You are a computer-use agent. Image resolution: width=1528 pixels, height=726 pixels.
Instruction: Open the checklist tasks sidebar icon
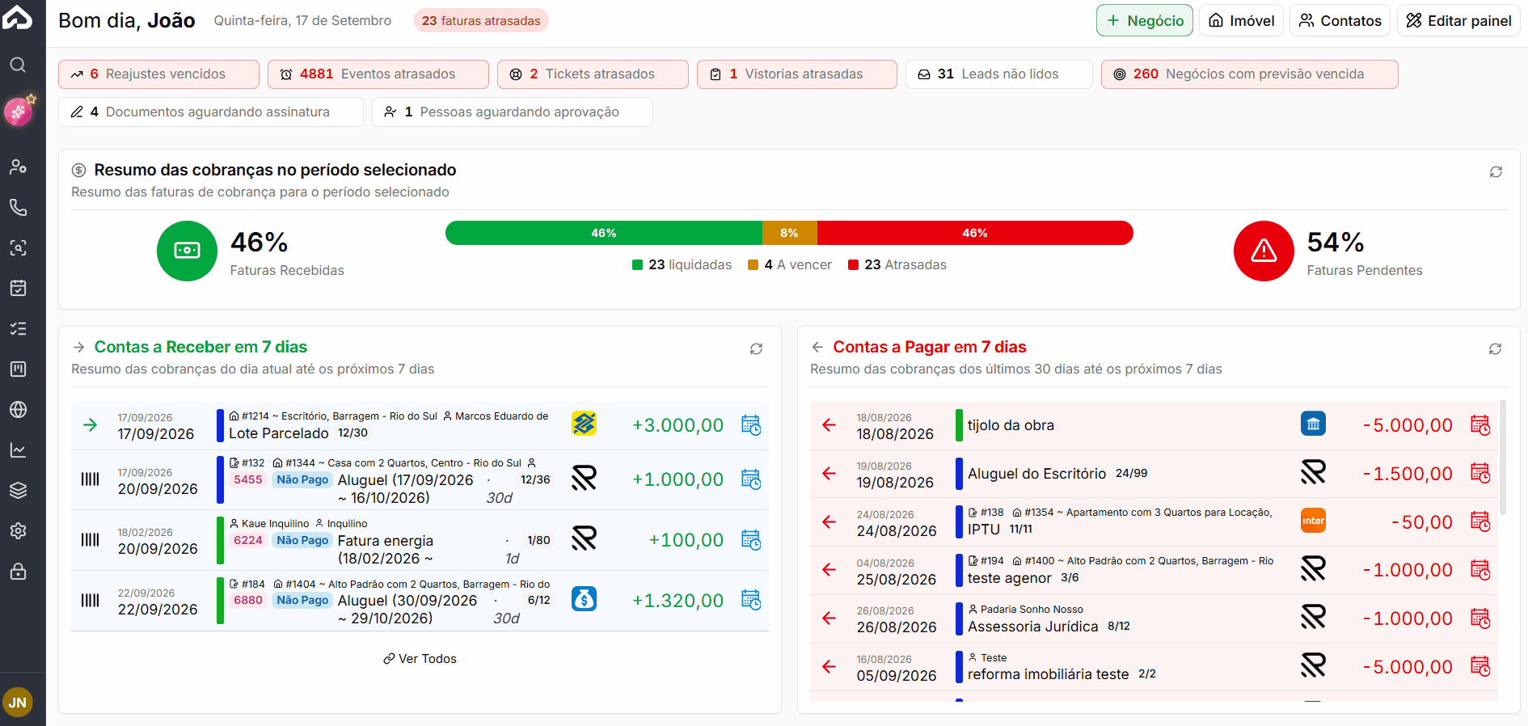(18, 328)
